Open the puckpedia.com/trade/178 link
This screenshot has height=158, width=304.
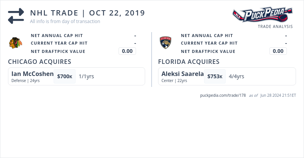(223, 95)
